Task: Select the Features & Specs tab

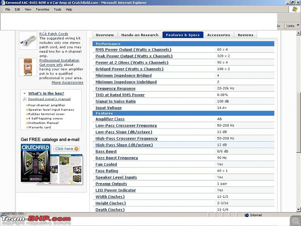Action: tap(183, 35)
